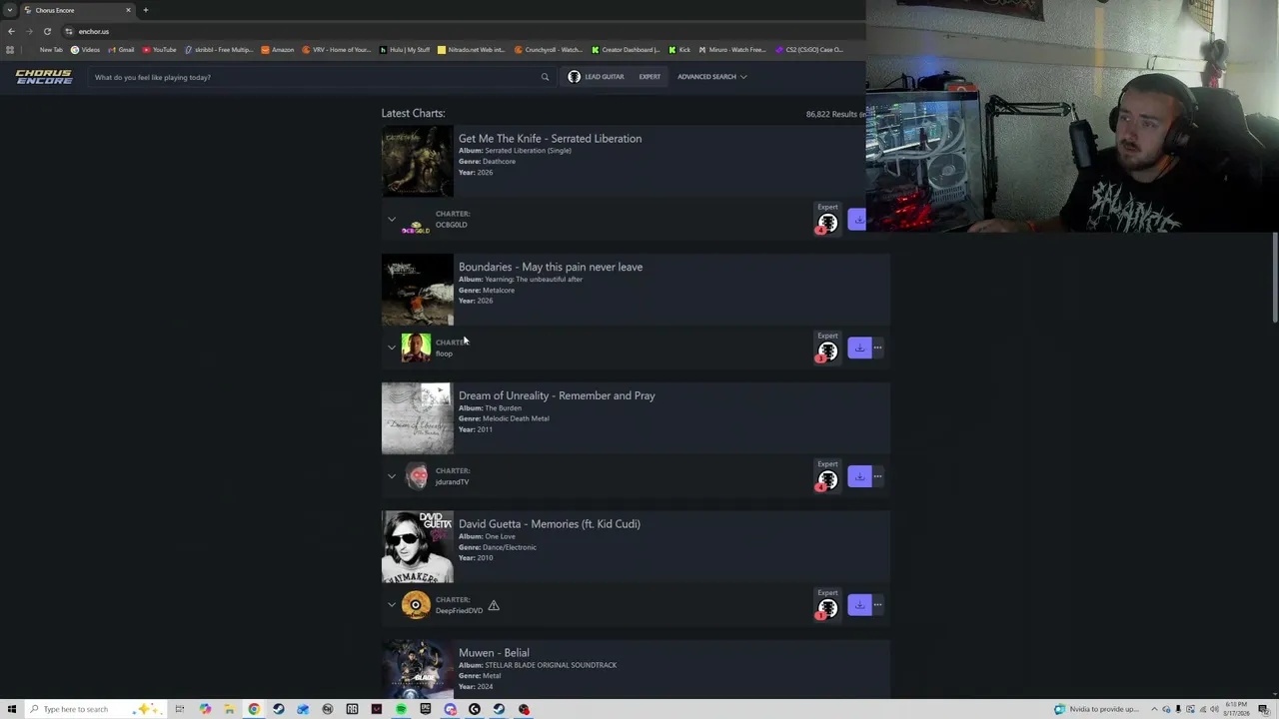Click the Chrome icon on the taskbar
The image size is (1279, 719).
[254, 709]
